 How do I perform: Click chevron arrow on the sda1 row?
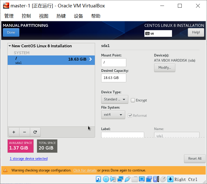pos(90,59)
